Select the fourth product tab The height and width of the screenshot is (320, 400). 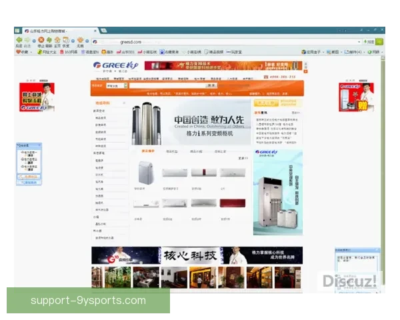(x=220, y=151)
